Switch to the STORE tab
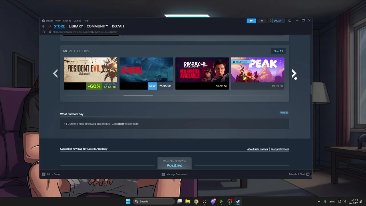Screen dimensions: 366x206 pos(59,26)
